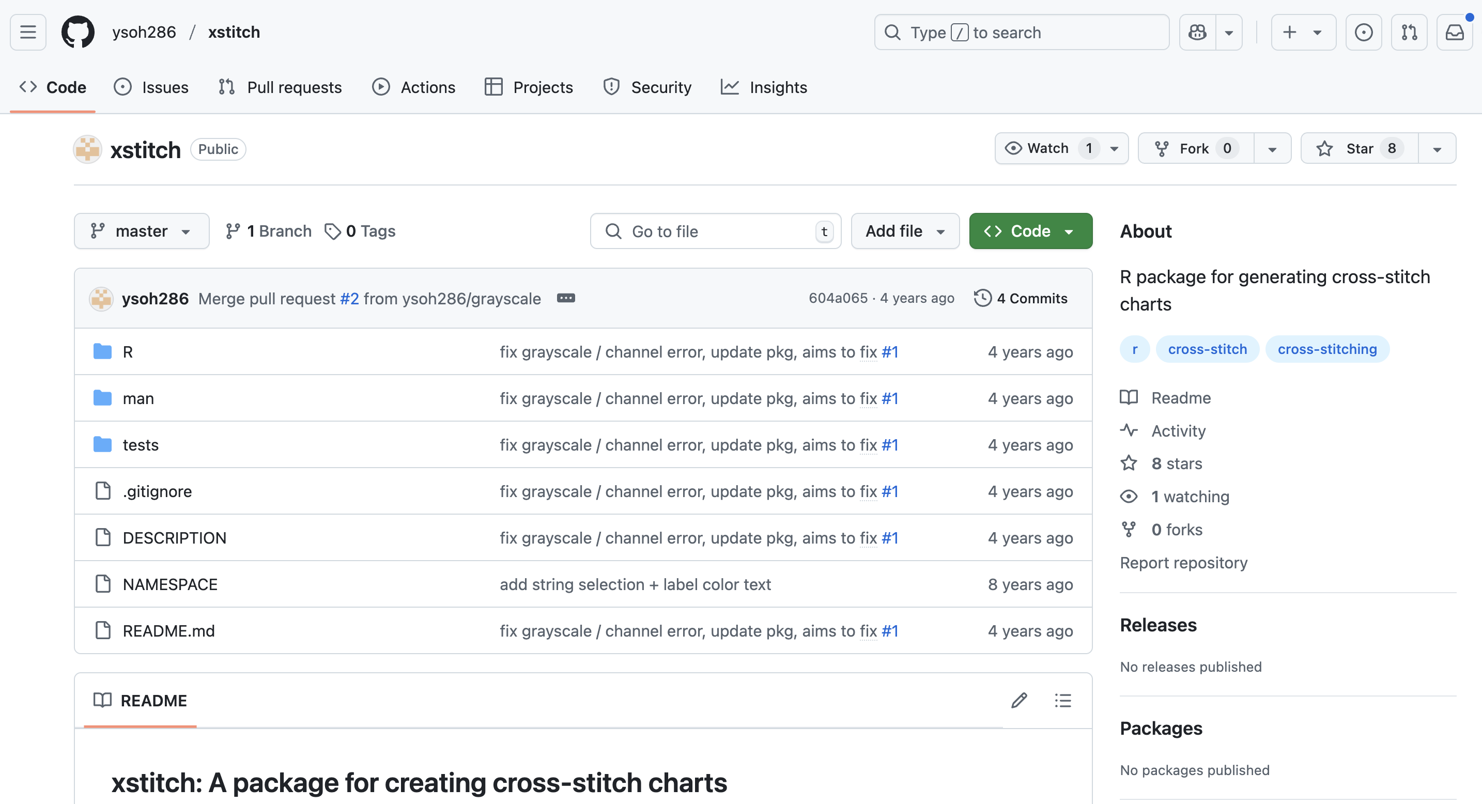Screen dimensions: 1482x804
Task: Open the Add file dropdown
Action: coord(905,231)
